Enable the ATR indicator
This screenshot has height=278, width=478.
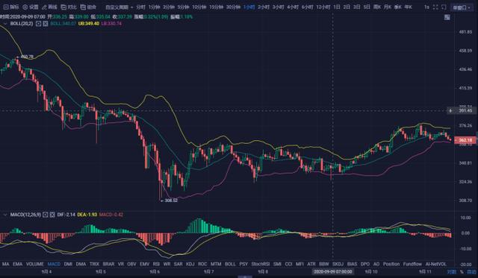[311, 264]
